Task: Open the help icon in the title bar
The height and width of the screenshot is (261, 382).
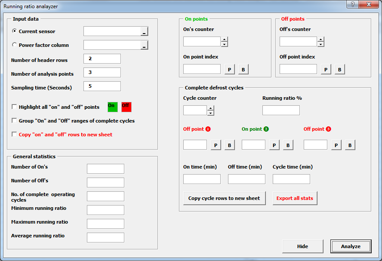Action: [352, 5]
